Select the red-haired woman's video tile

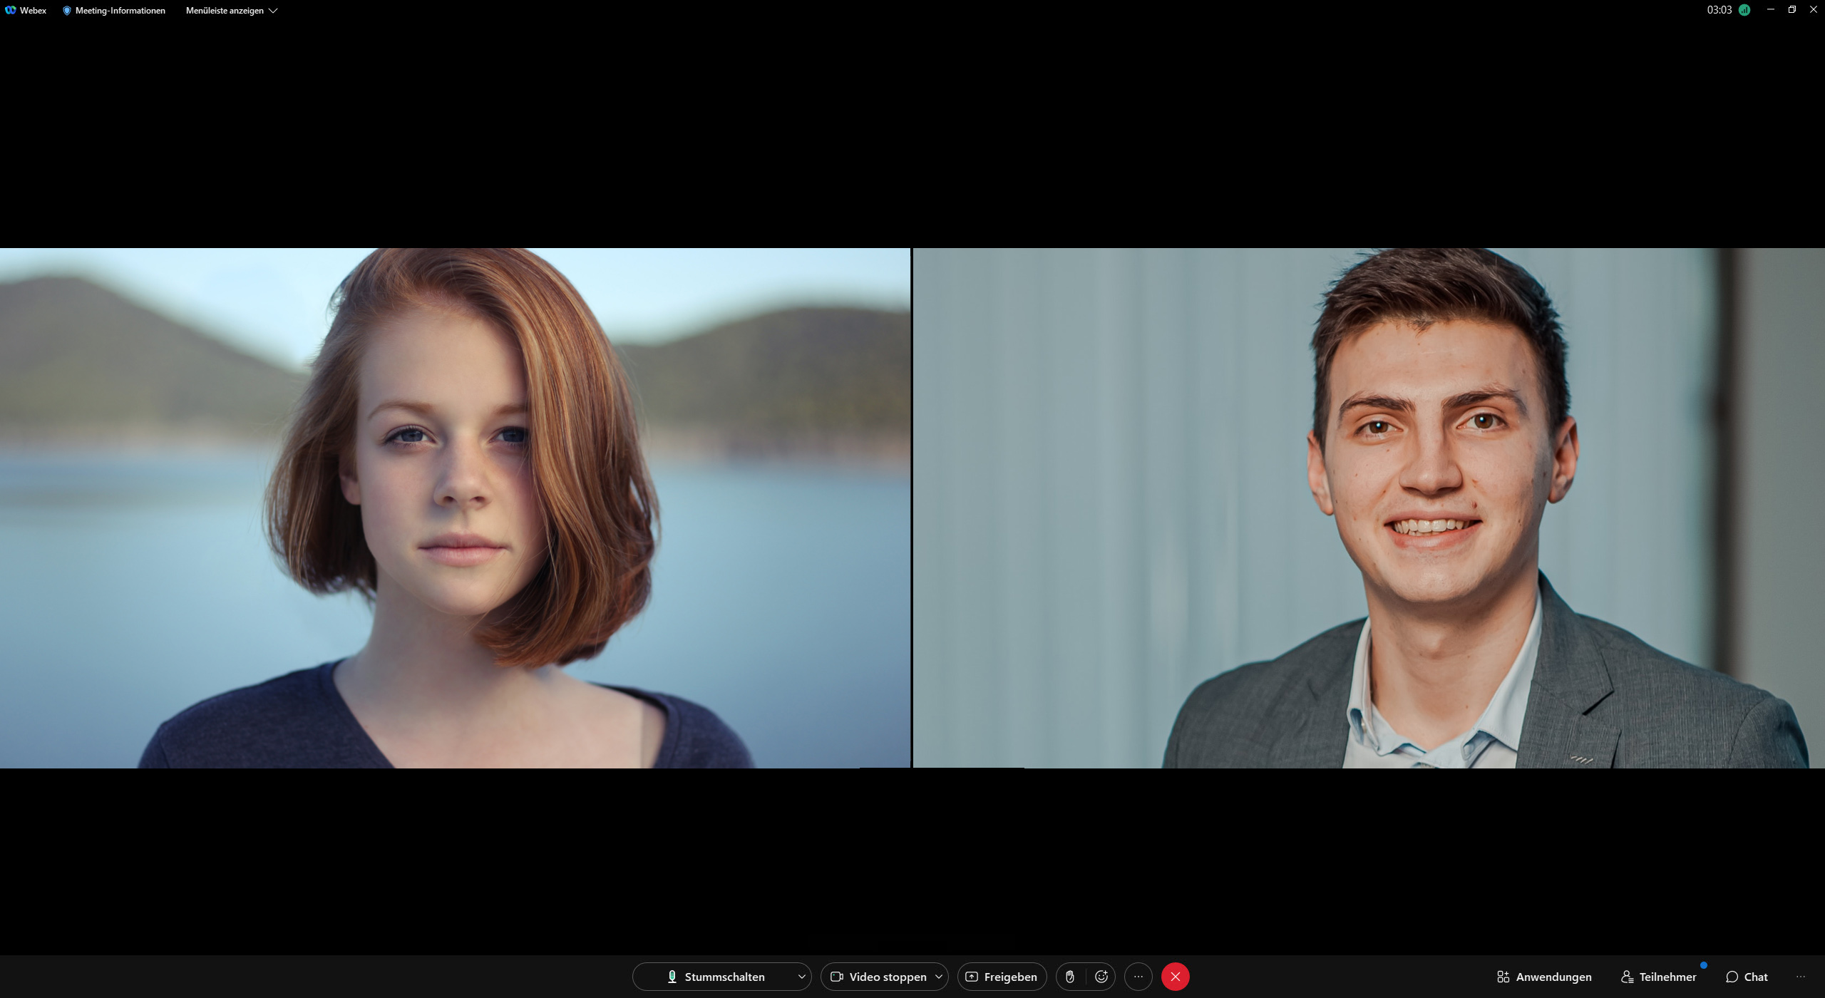click(455, 508)
